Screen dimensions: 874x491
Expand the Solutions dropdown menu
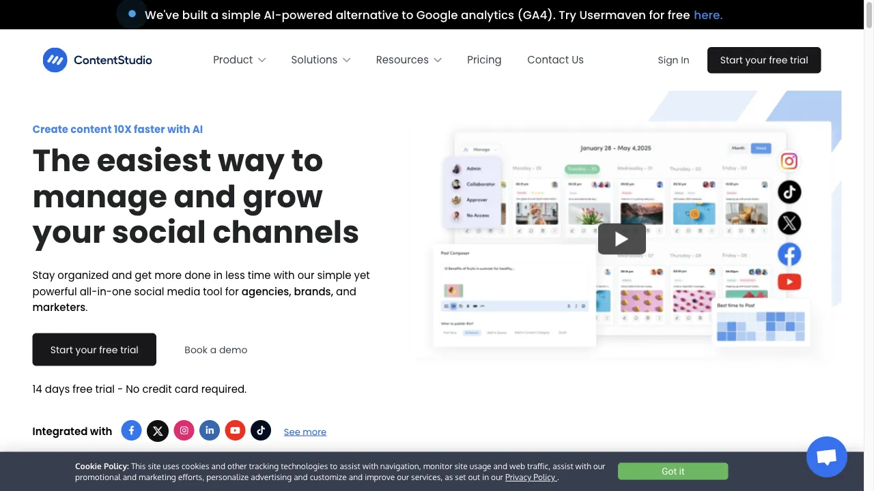[x=321, y=60]
